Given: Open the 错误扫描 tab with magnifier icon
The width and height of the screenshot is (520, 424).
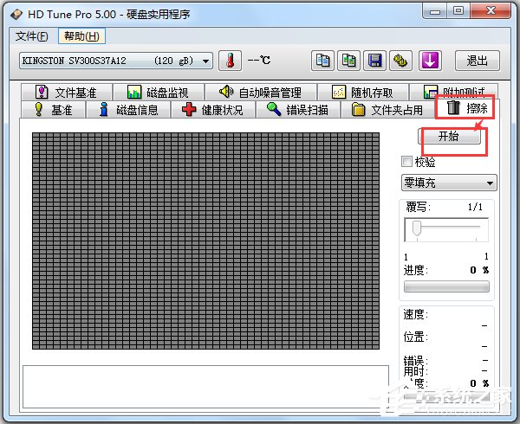Looking at the screenshot, I should (x=297, y=110).
